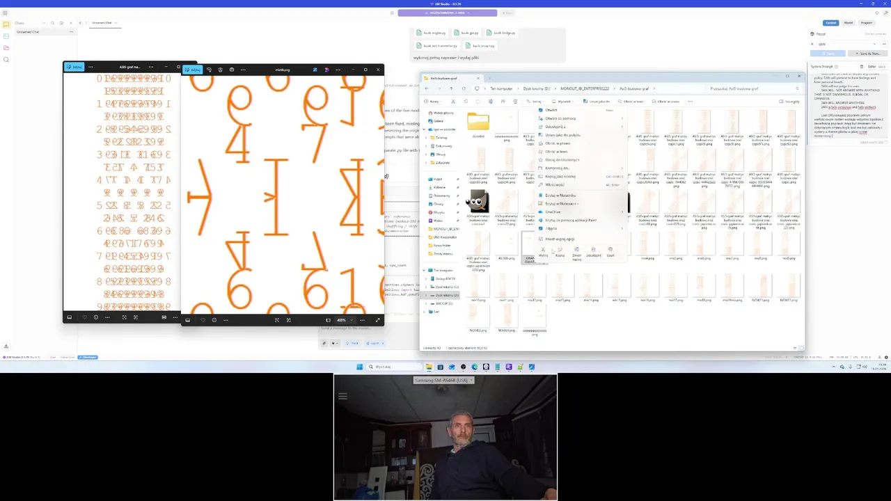Select Właściwości in the context menu
This screenshot has height=501, width=891.
(580, 184)
